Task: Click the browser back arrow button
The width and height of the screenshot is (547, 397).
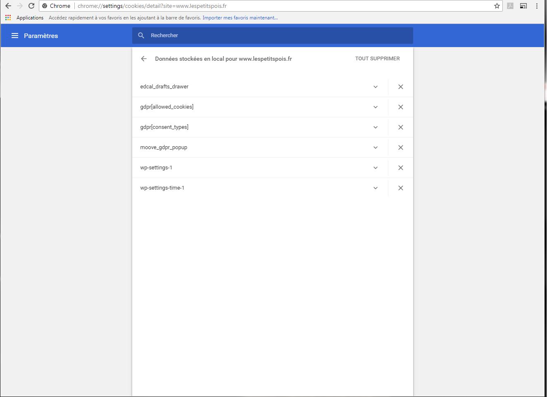Action: click(8, 6)
